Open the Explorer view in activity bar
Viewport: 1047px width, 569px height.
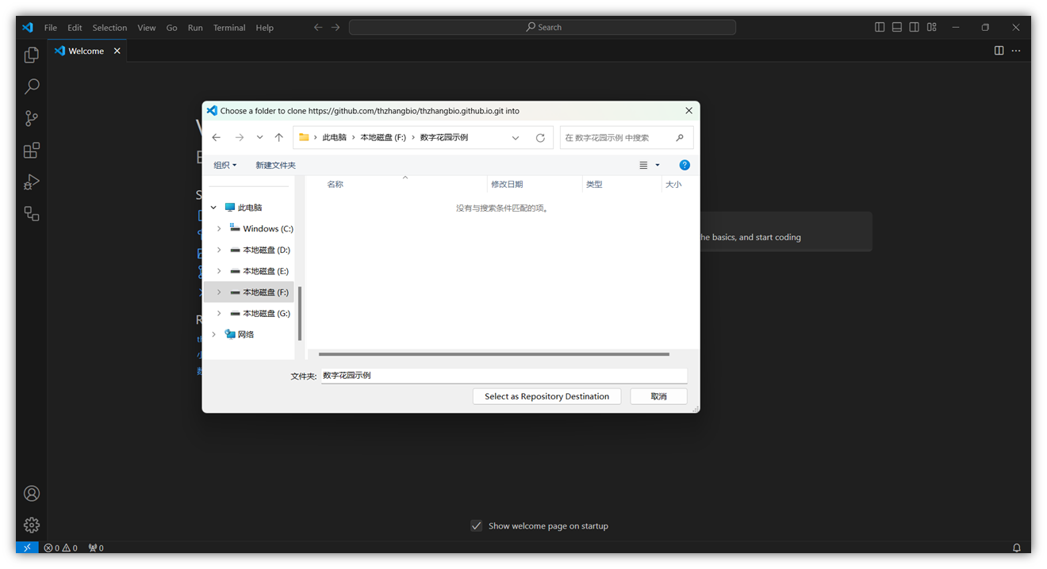pos(32,55)
